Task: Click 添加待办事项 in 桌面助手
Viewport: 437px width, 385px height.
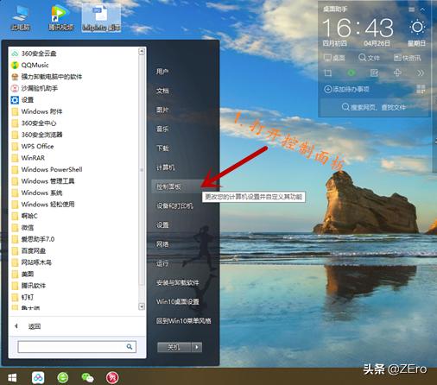Action: pos(346,89)
